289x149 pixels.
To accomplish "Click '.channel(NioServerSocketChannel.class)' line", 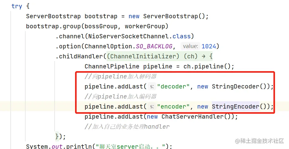I will tap(125, 36).
